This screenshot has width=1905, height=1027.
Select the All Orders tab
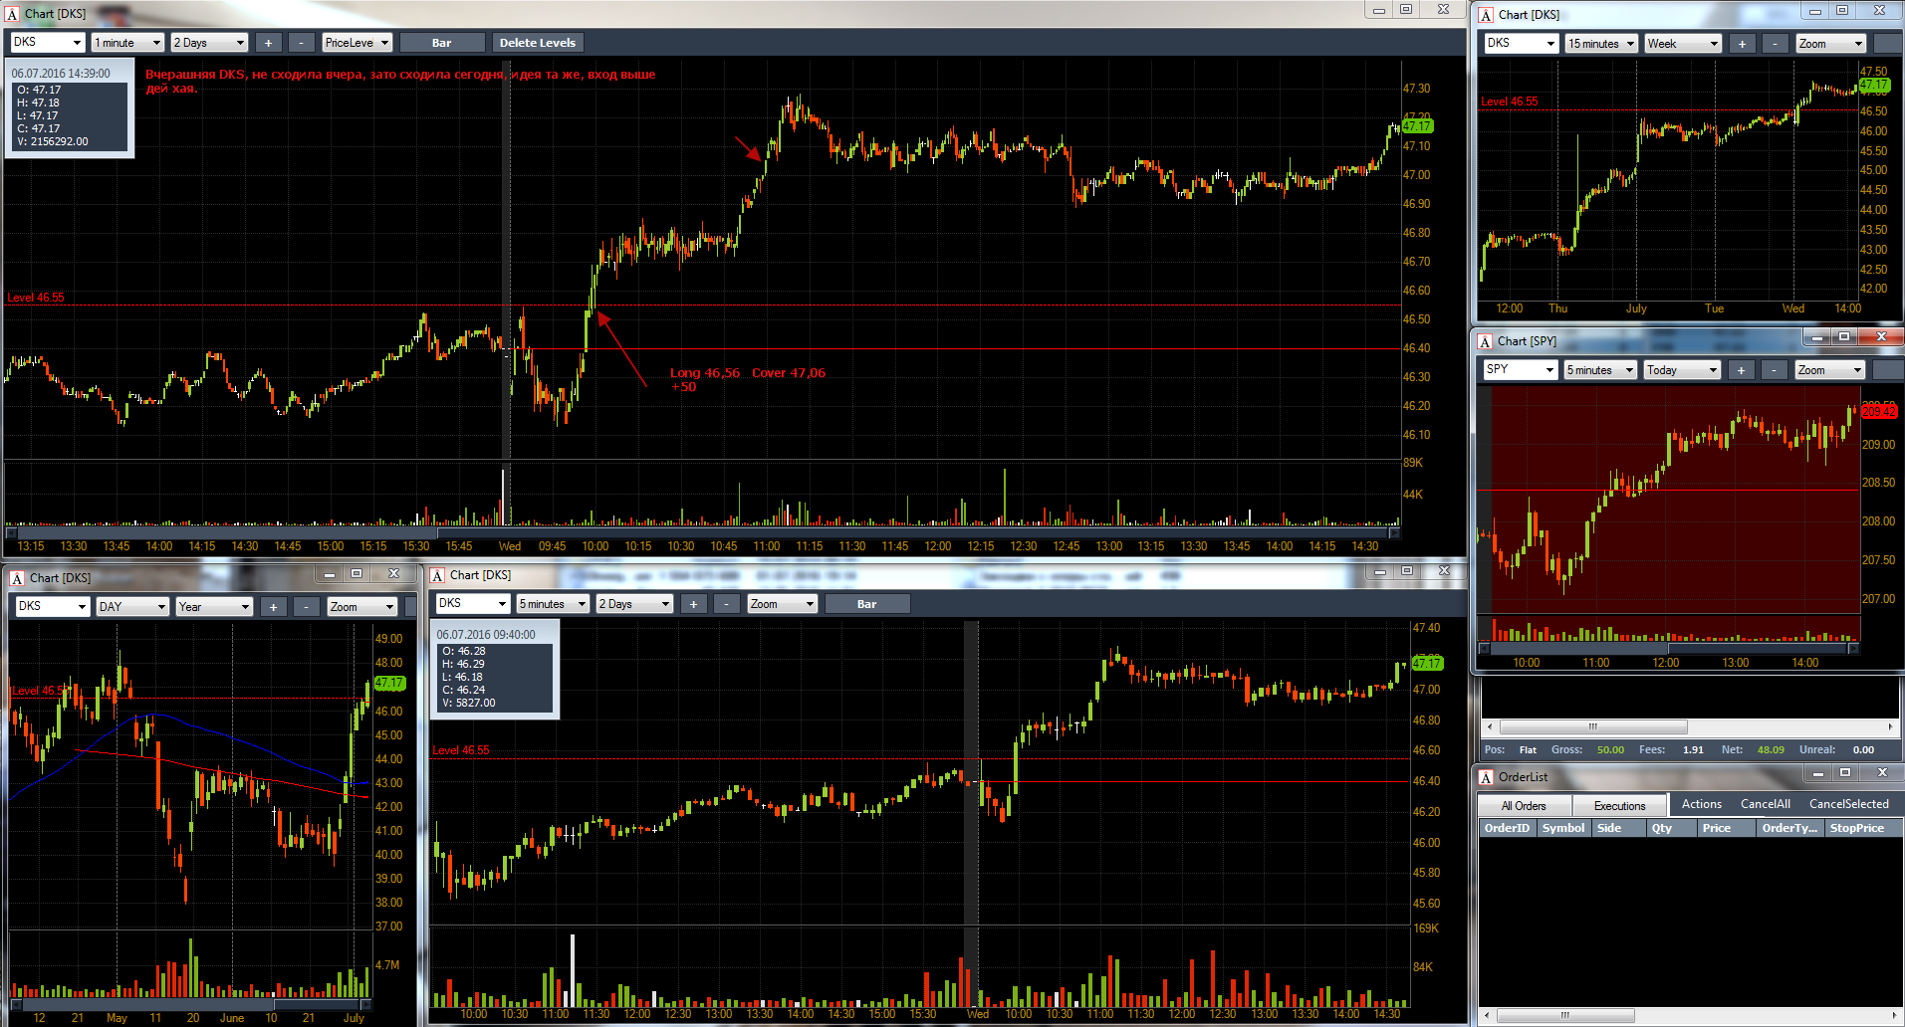point(1524,806)
